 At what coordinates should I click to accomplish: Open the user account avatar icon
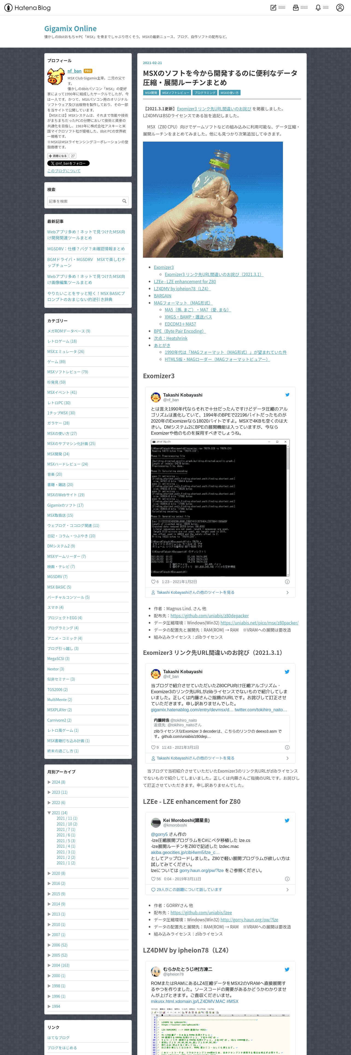pyautogui.click(x=340, y=7)
